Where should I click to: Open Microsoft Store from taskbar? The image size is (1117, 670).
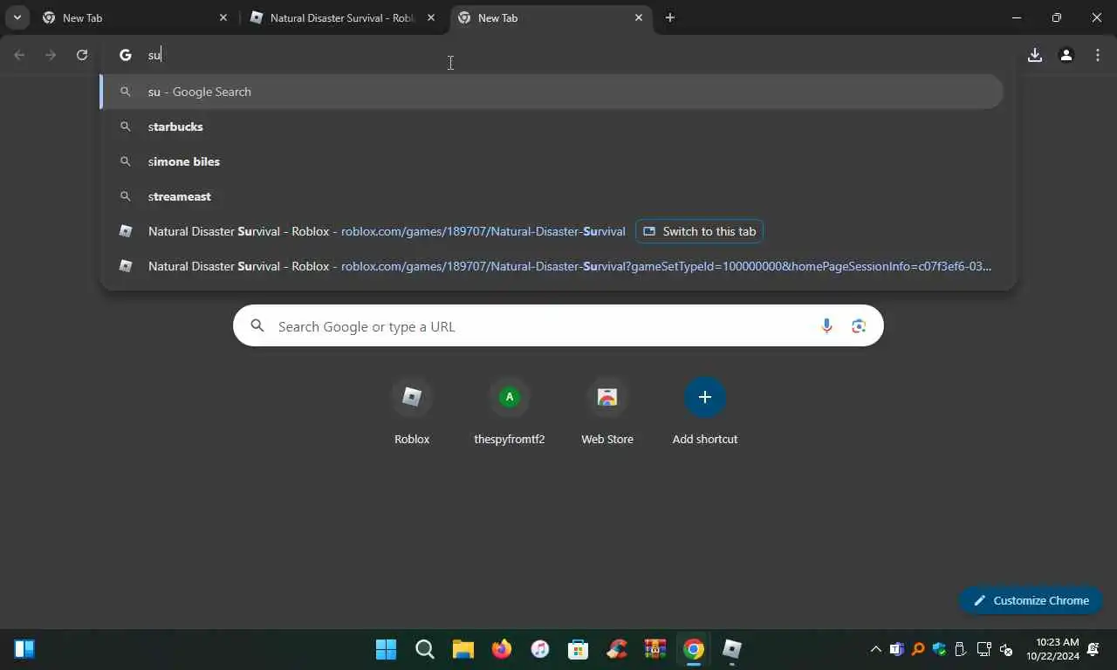[578, 649]
